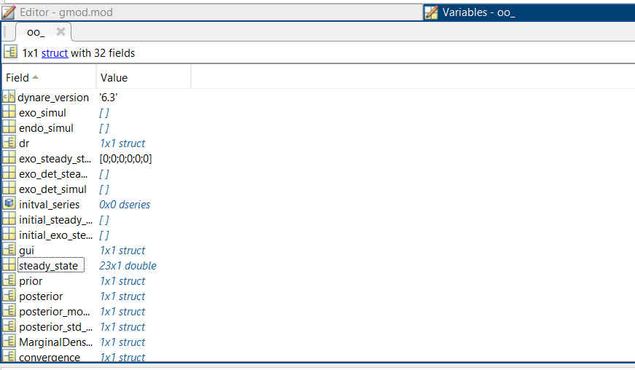Select the steady_state field name
This screenshot has width=635, height=370.
point(48,266)
